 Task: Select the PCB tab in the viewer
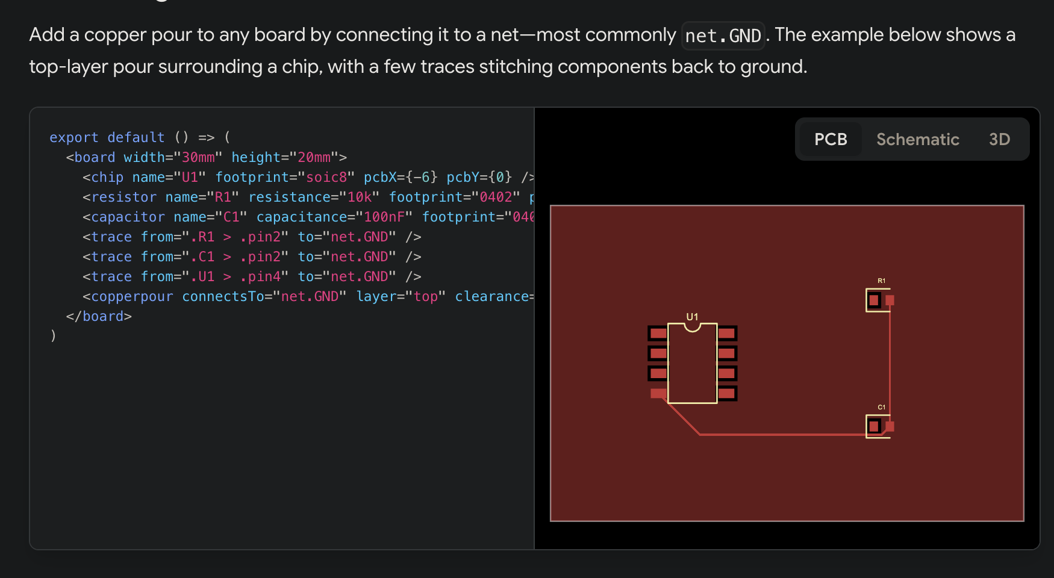pyautogui.click(x=830, y=139)
